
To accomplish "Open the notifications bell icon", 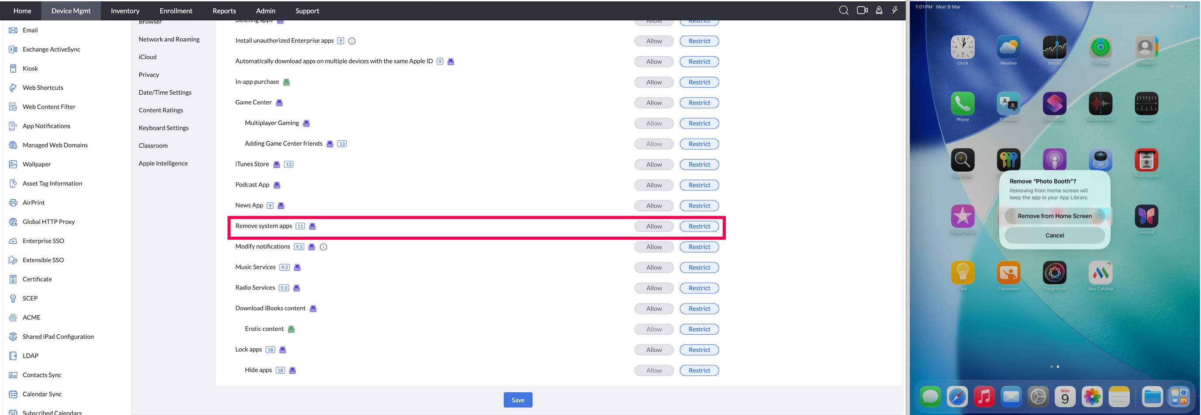I will (x=879, y=10).
